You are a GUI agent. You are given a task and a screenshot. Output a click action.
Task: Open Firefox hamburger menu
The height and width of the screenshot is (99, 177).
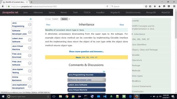click(174, 6)
